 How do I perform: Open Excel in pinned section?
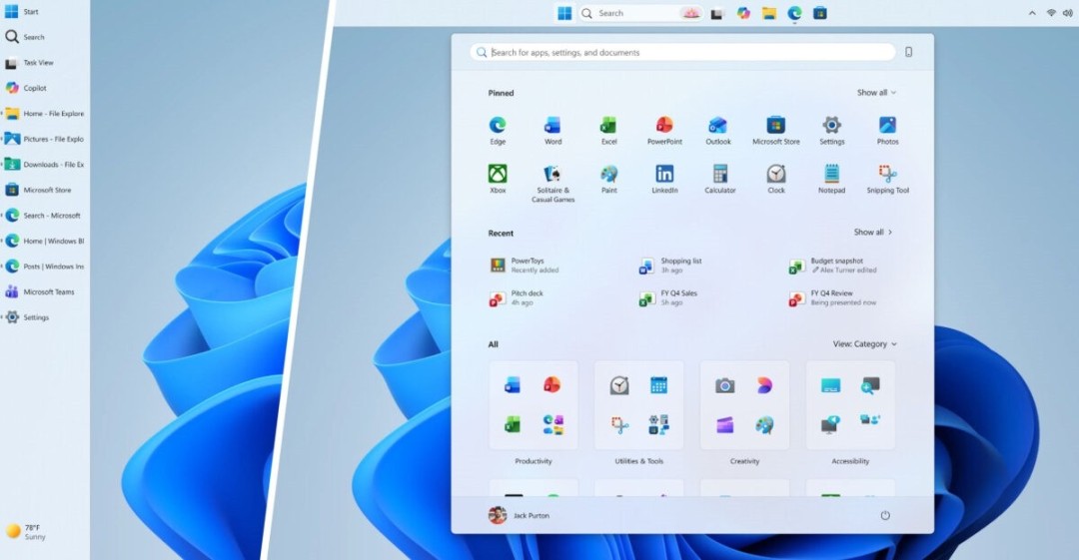tap(609, 130)
